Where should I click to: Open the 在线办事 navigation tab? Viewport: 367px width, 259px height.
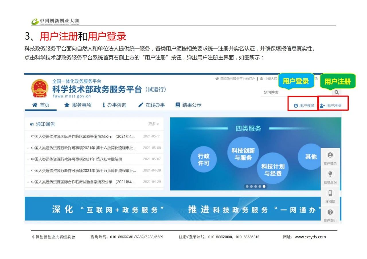click(x=151, y=105)
